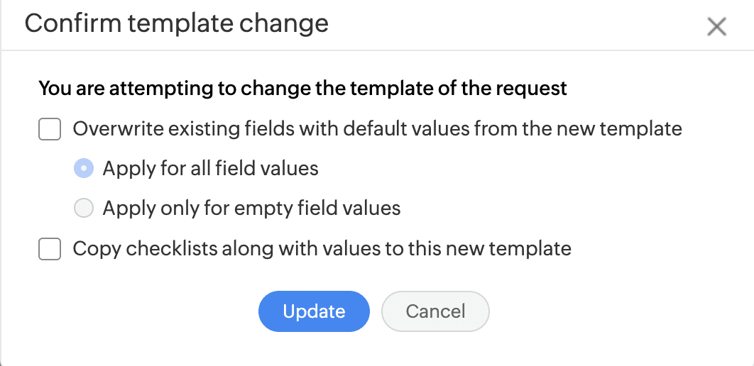Select the Apply for all field values radio
Viewport: 754px width, 366px height.
click(84, 168)
